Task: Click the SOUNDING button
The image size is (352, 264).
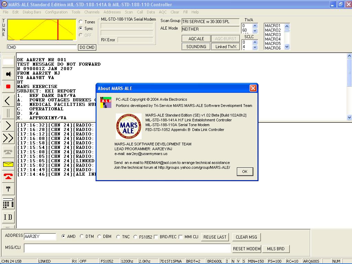Action: (196, 46)
